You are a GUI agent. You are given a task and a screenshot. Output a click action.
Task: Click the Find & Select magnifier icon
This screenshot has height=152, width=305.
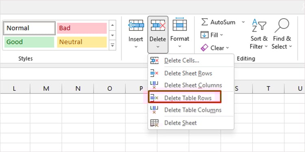point(282,25)
